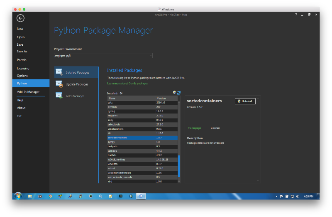Click the ArcGIS Pro taskbar button
This screenshot has height=217, width=332.
pyautogui.click(x=141, y=196)
